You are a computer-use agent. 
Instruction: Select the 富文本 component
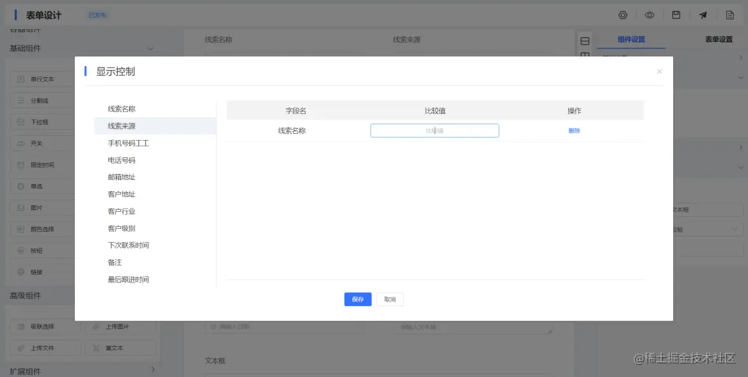pos(120,348)
